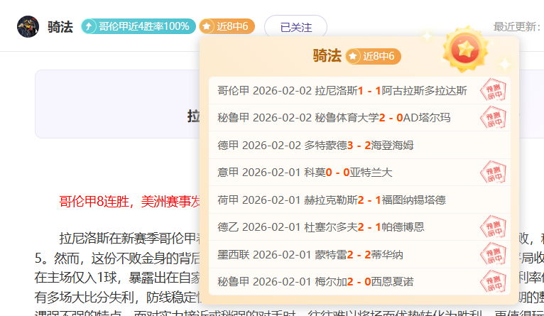The image size is (544, 316).
Task: Click hit stamp on 秘鲁体育大学 row
Action: click(494, 118)
